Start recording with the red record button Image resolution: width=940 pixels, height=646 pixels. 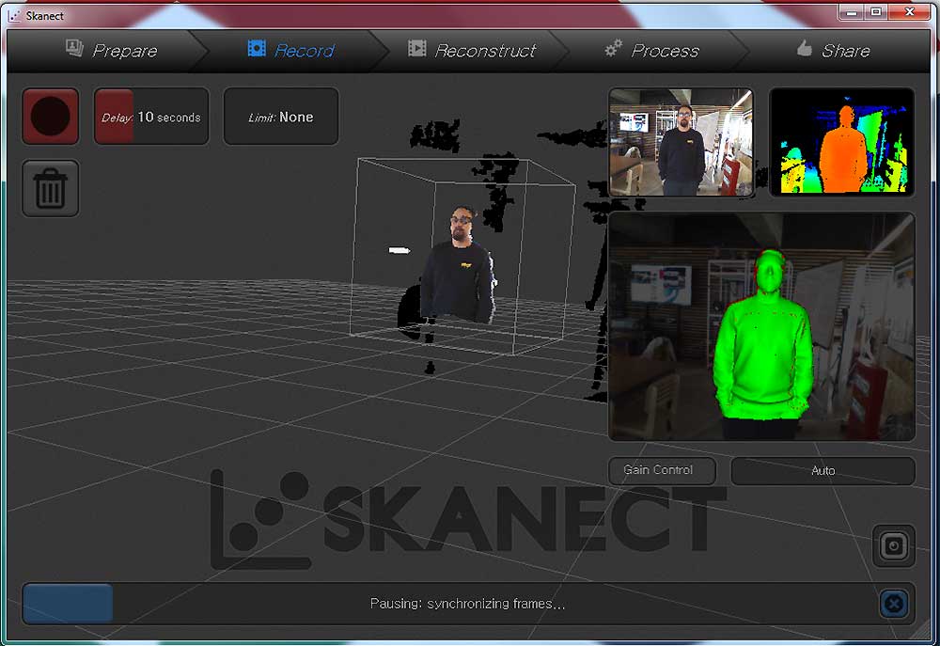point(51,117)
